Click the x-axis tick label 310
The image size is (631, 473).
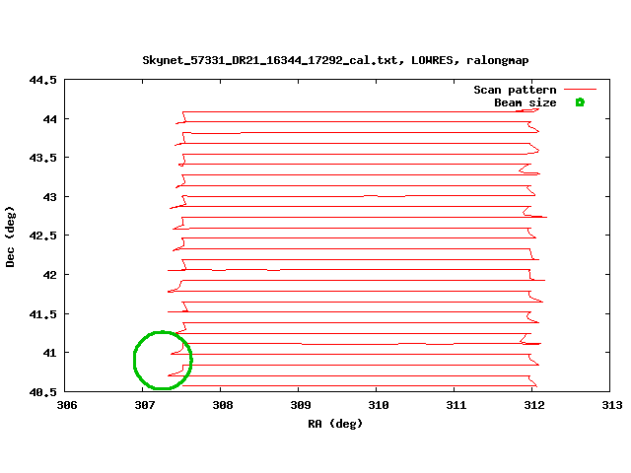379,405
